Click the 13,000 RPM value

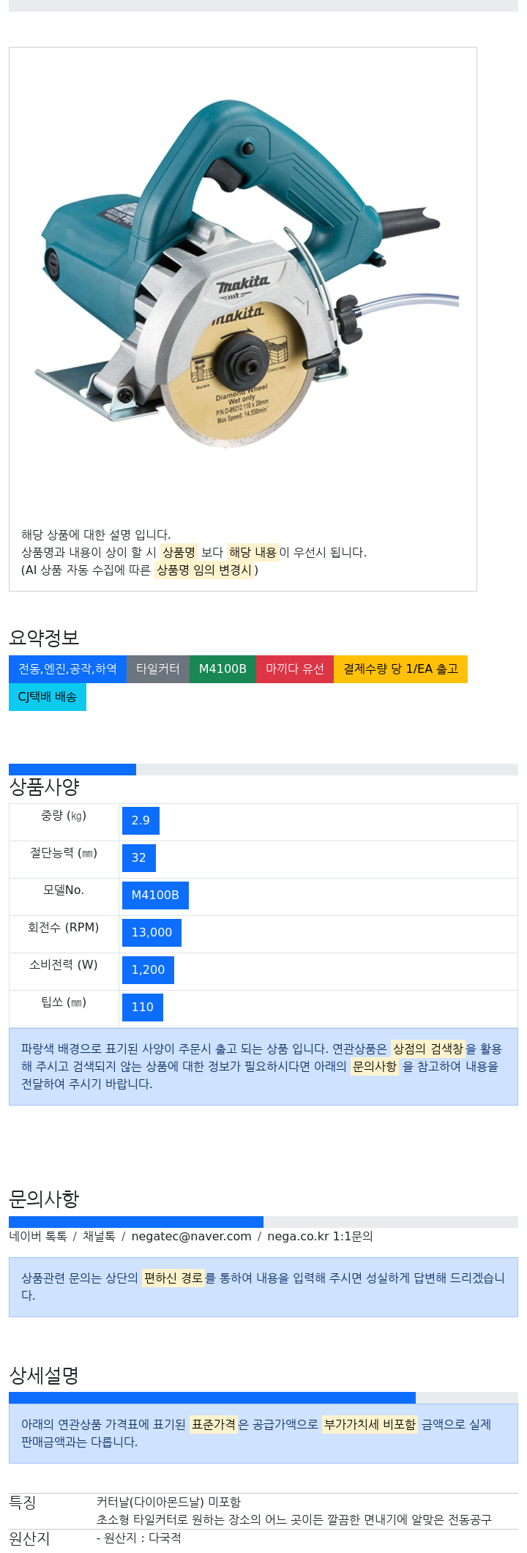(x=152, y=933)
